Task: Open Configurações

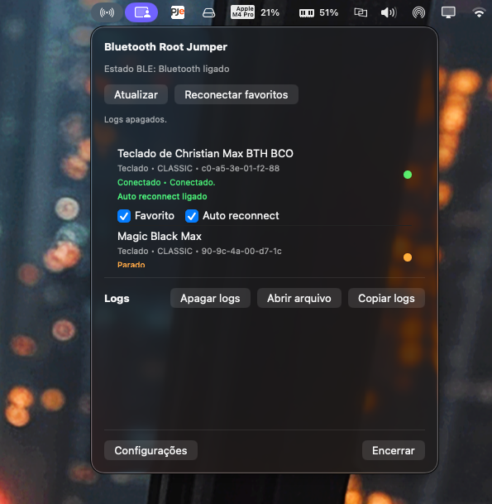Action: tap(150, 450)
